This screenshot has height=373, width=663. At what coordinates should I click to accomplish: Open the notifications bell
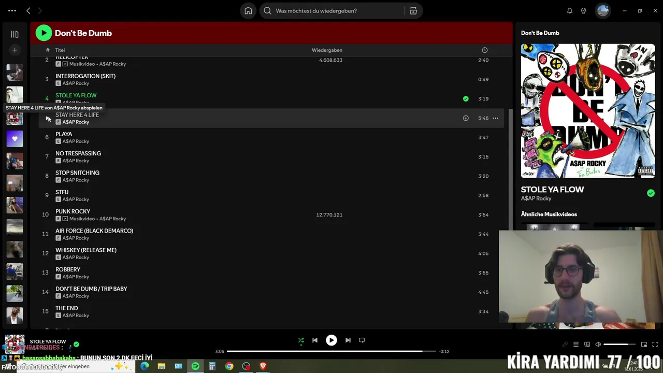coord(570,11)
